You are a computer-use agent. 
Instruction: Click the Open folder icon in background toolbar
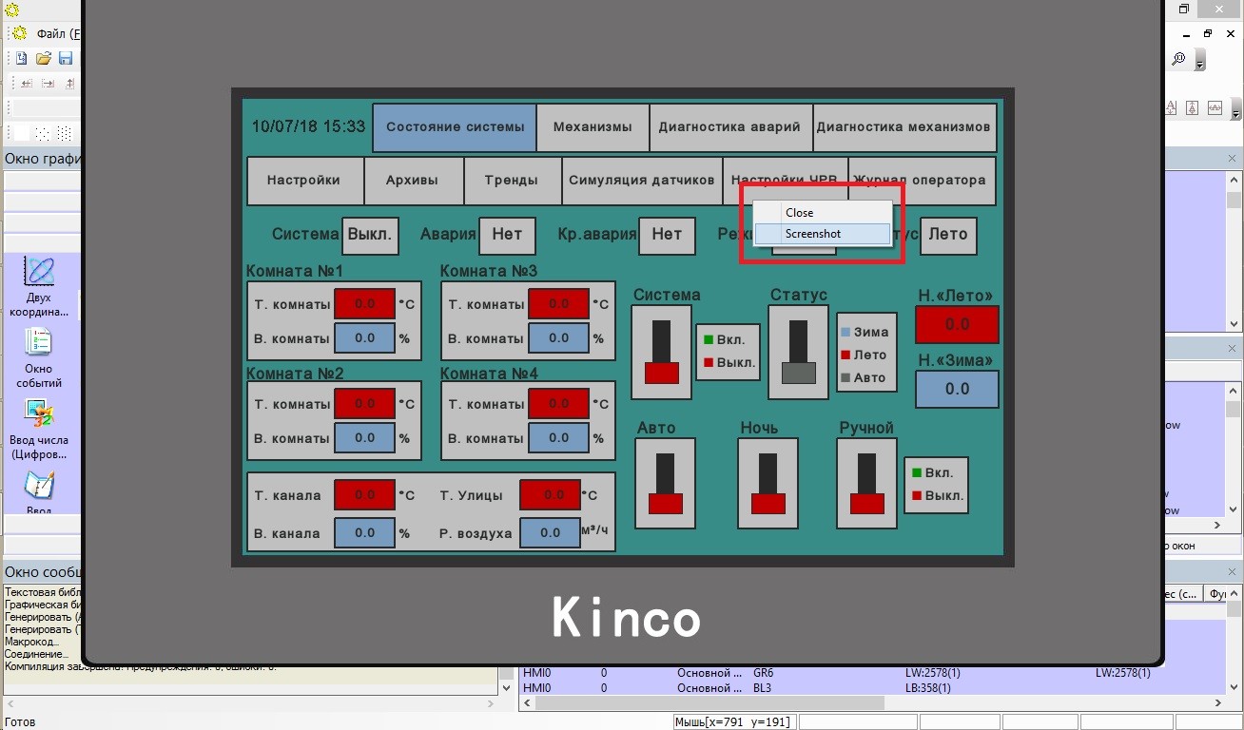click(x=43, y=58)
